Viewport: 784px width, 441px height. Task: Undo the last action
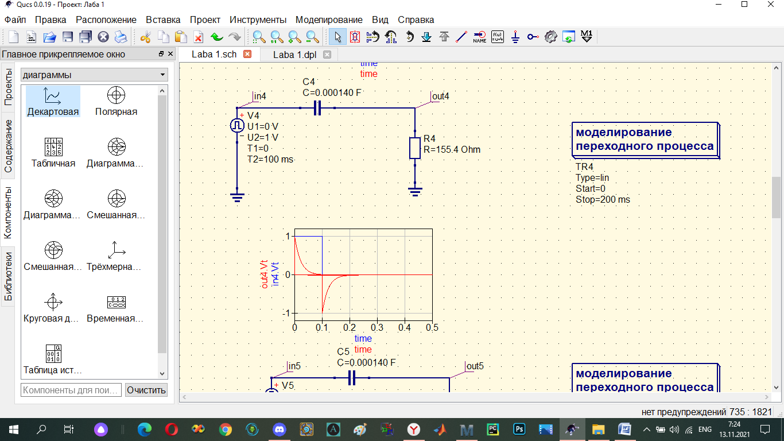pyautogui.click(x=216, y=37)
